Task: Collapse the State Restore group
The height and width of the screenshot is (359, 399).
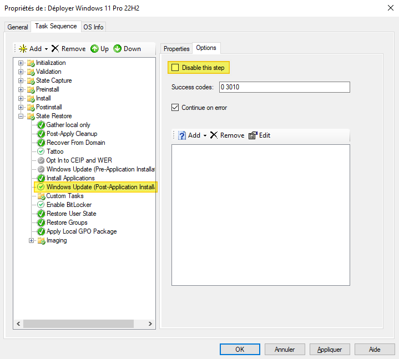Action: pyautogui.click(x=21, y=117)
